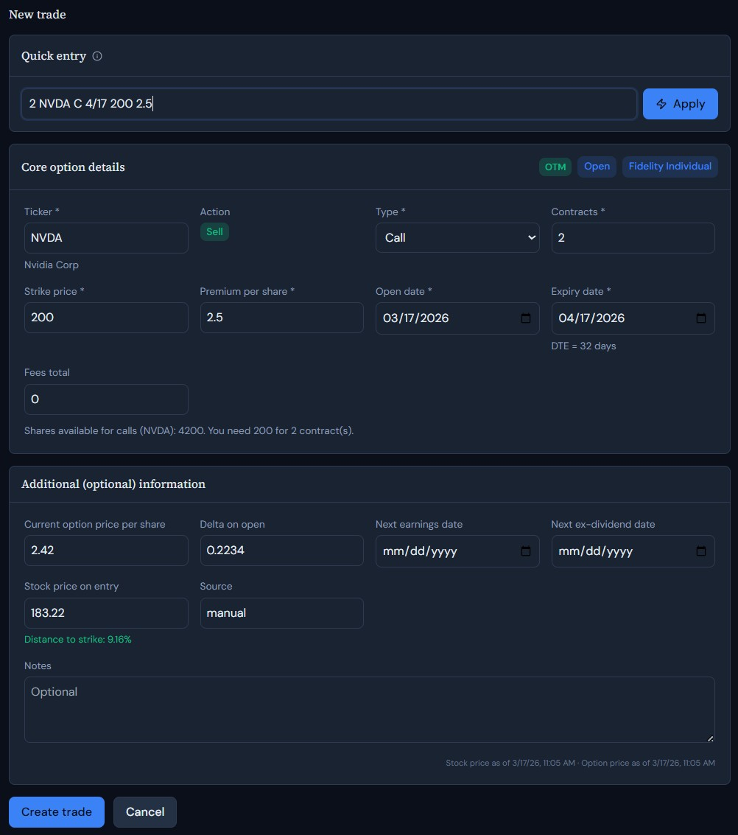Viewport: 738px width, 835px height.
Task: Select the Additional optional information header
Action: (x=113, y=483)
